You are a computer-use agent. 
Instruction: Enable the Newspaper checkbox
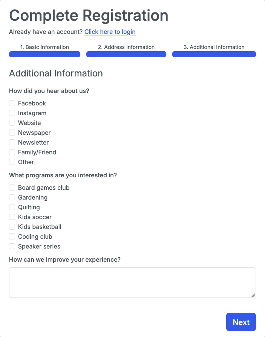pyautogui.click(x=12, y=133)
